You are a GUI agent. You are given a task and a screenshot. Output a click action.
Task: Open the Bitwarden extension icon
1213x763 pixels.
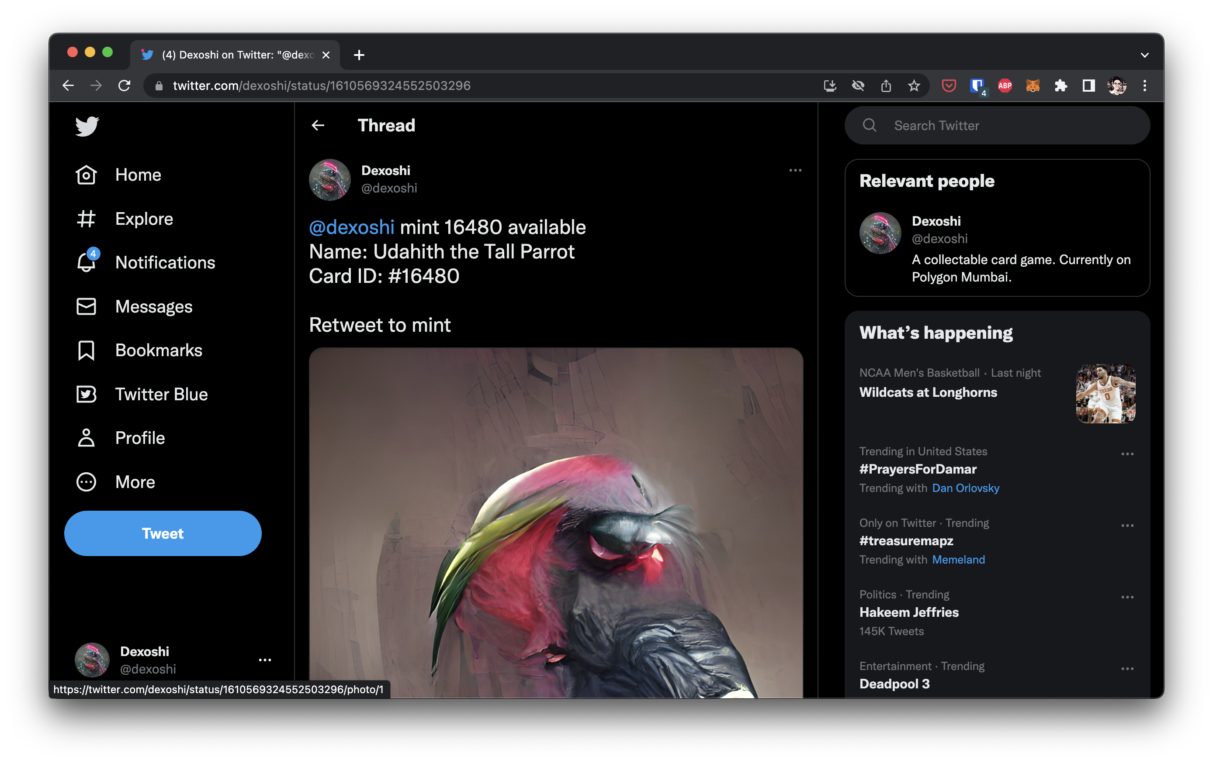pyautogui.click(x=977, y=86)
